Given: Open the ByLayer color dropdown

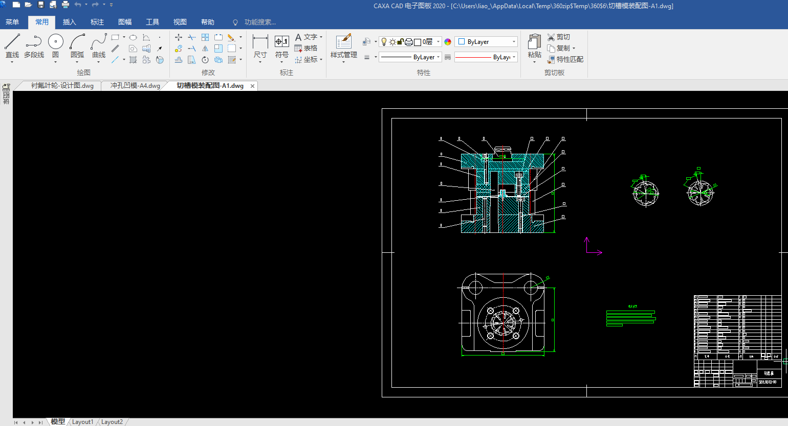Looking at the screenshot, I should [x=514, y=42].
